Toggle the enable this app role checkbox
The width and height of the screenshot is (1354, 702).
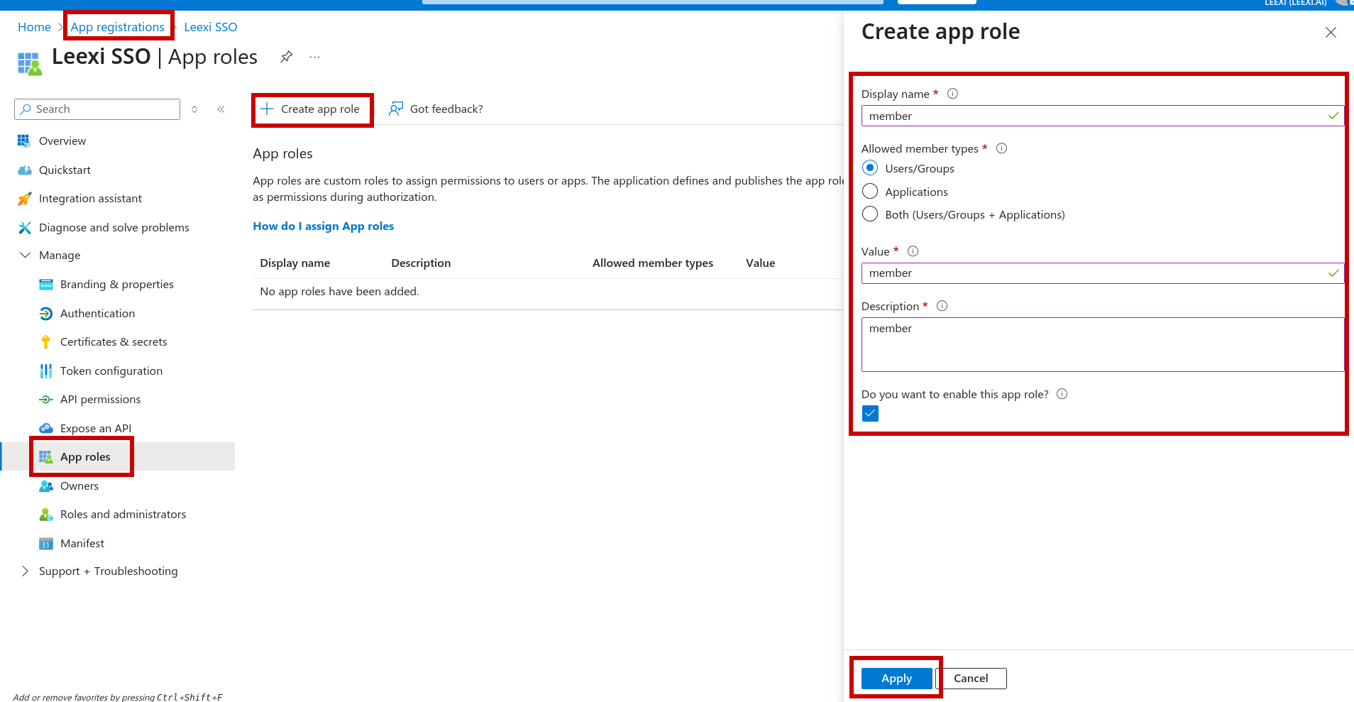(x=870, y=414)
